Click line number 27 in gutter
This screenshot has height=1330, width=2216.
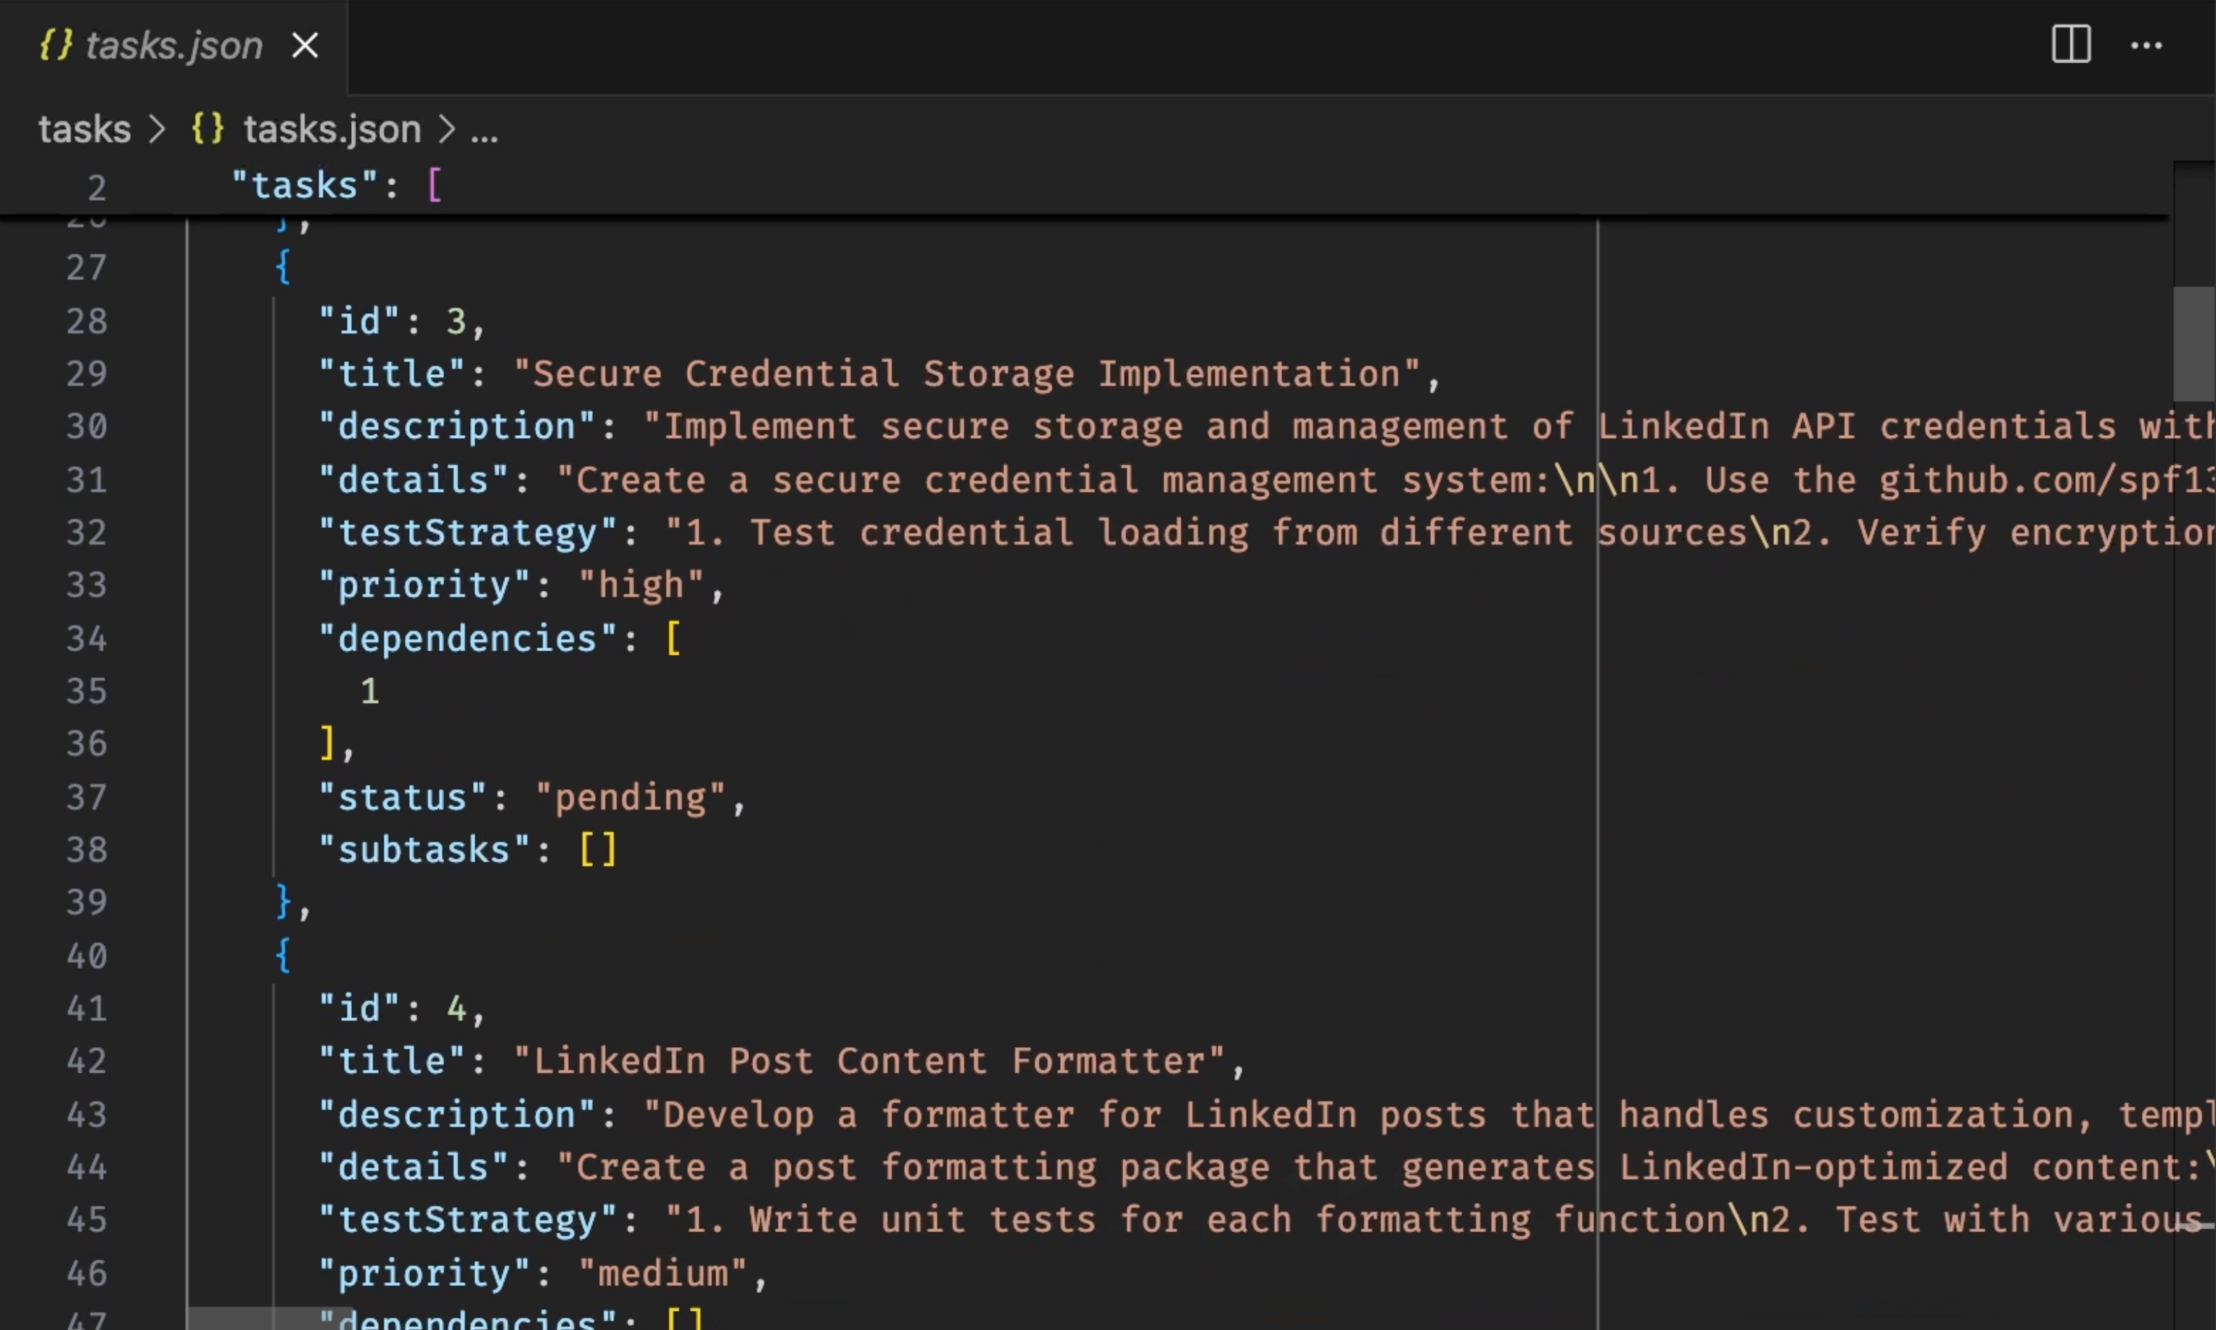[x=86, y=267]
